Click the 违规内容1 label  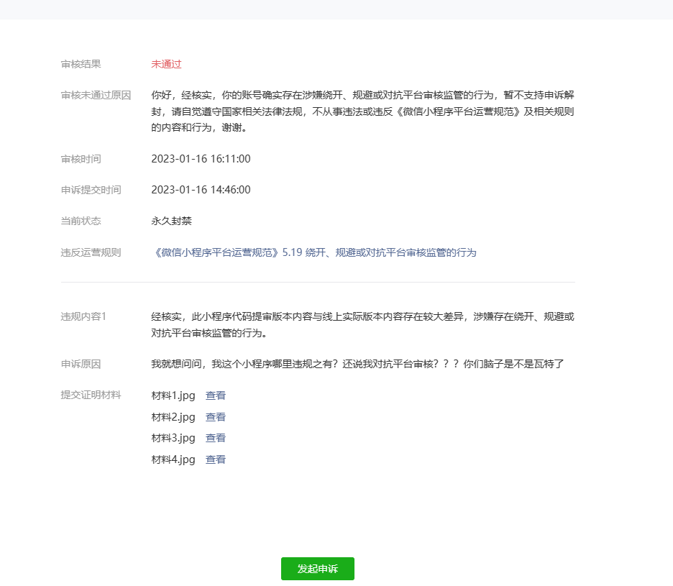[83, 316]
